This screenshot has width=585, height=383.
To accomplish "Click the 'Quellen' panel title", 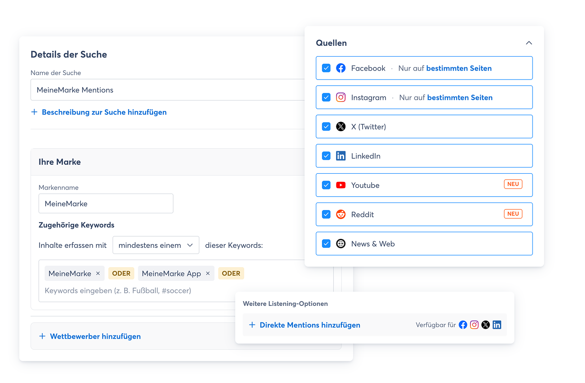I will [331, 43].
